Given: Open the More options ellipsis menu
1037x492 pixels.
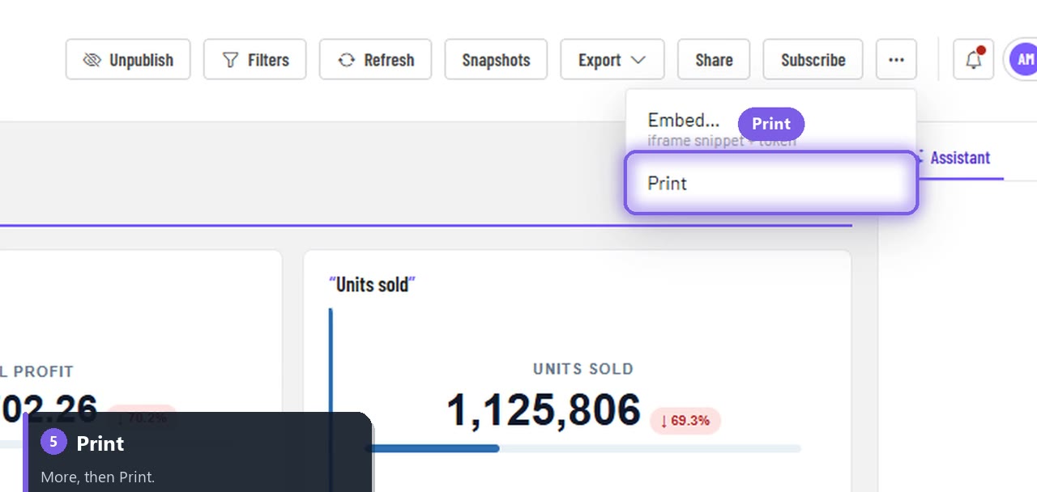Looking at the screenshot, I should click(x=896, y=60).
